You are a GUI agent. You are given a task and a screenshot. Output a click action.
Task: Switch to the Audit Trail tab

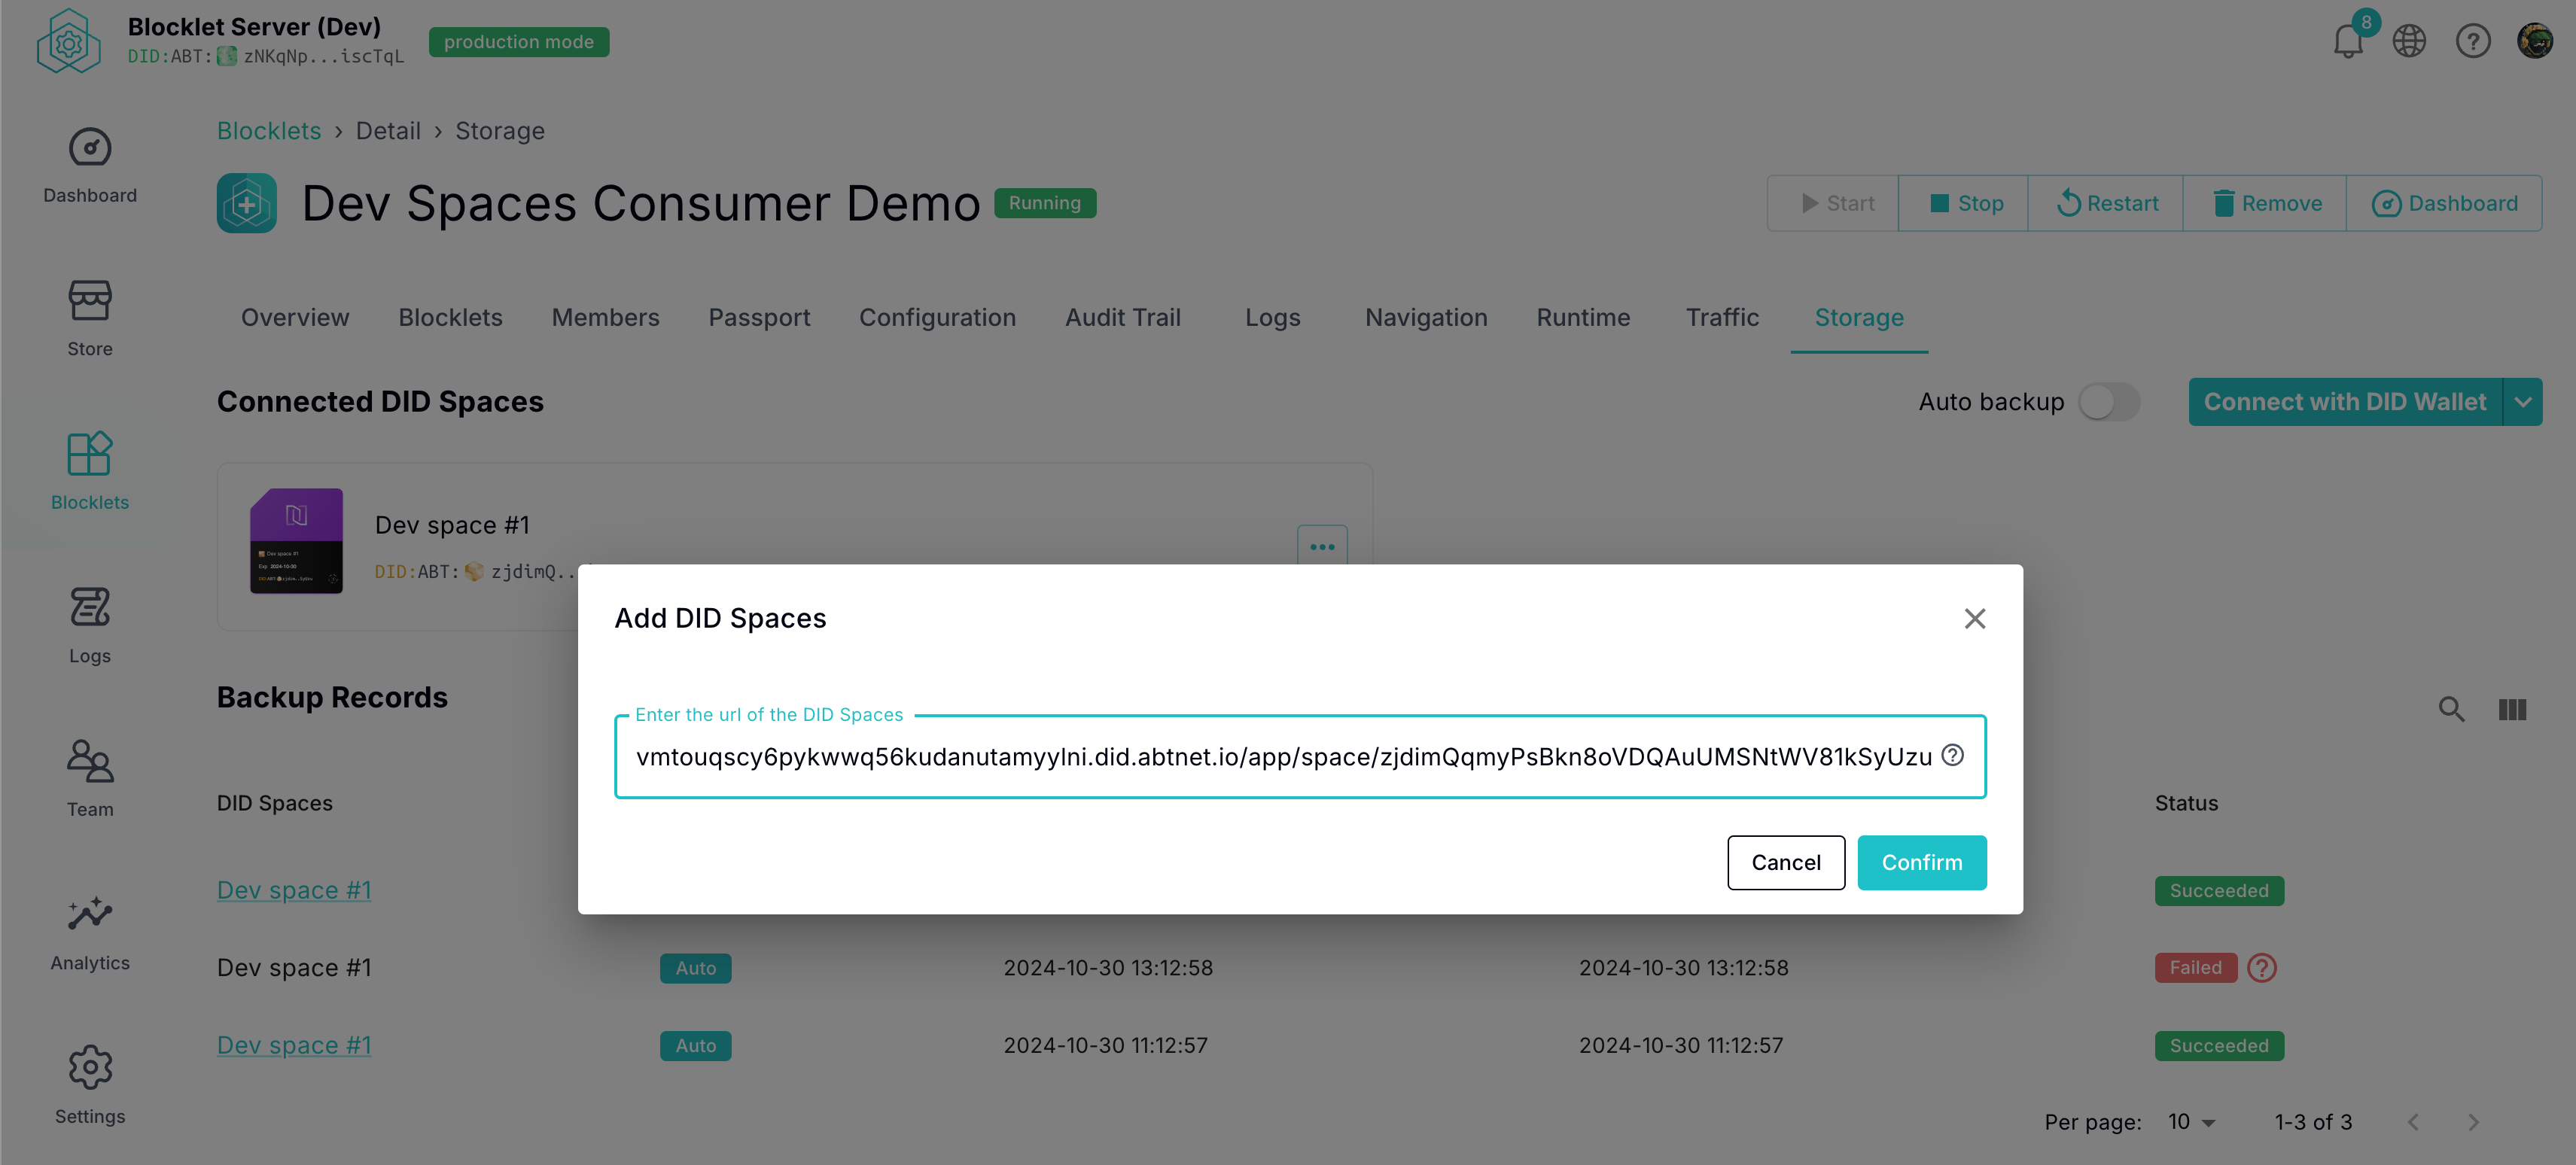(x=1123, y=317)
